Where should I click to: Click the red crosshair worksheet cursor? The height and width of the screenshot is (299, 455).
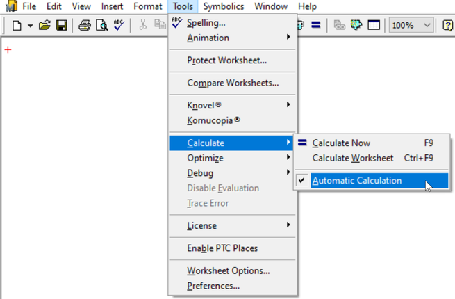(8, 50)
